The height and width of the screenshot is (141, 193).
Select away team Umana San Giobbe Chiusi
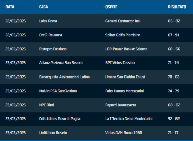[125, 77]
